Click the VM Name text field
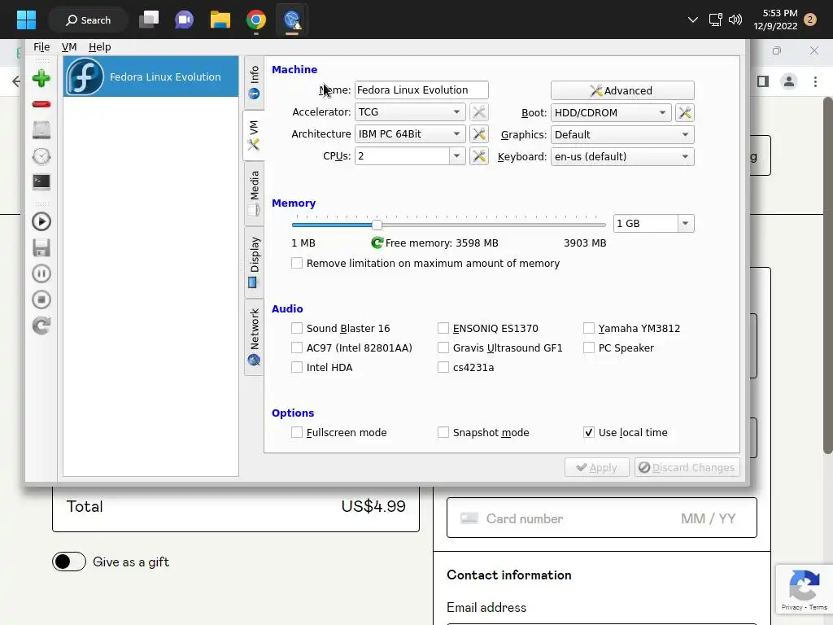This screenshot has width=833, height=625. (421, 90)
